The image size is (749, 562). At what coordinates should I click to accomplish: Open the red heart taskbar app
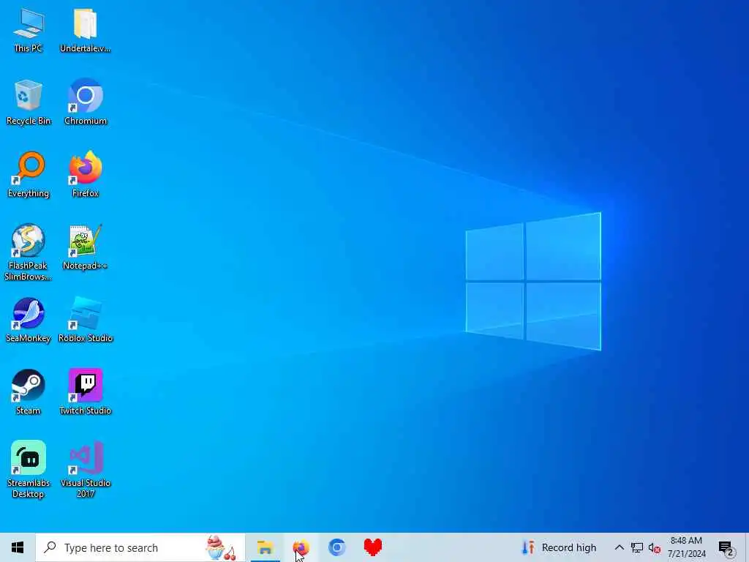coord(372,547)
